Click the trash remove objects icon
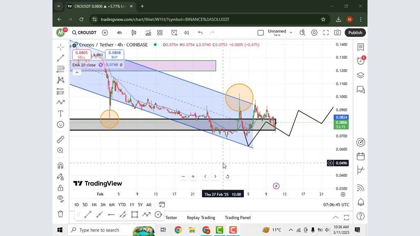This screenshot has height=236, width=420. pos(61,214)
